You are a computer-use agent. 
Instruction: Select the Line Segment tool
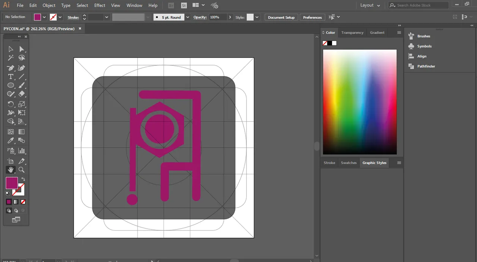coord(22,77)
